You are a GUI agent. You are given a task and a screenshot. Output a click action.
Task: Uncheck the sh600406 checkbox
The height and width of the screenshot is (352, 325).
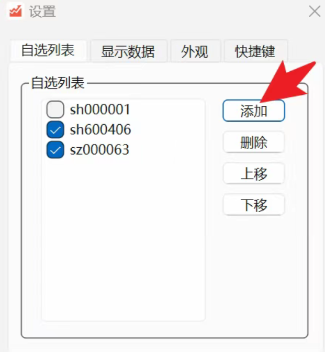point(55,129)
